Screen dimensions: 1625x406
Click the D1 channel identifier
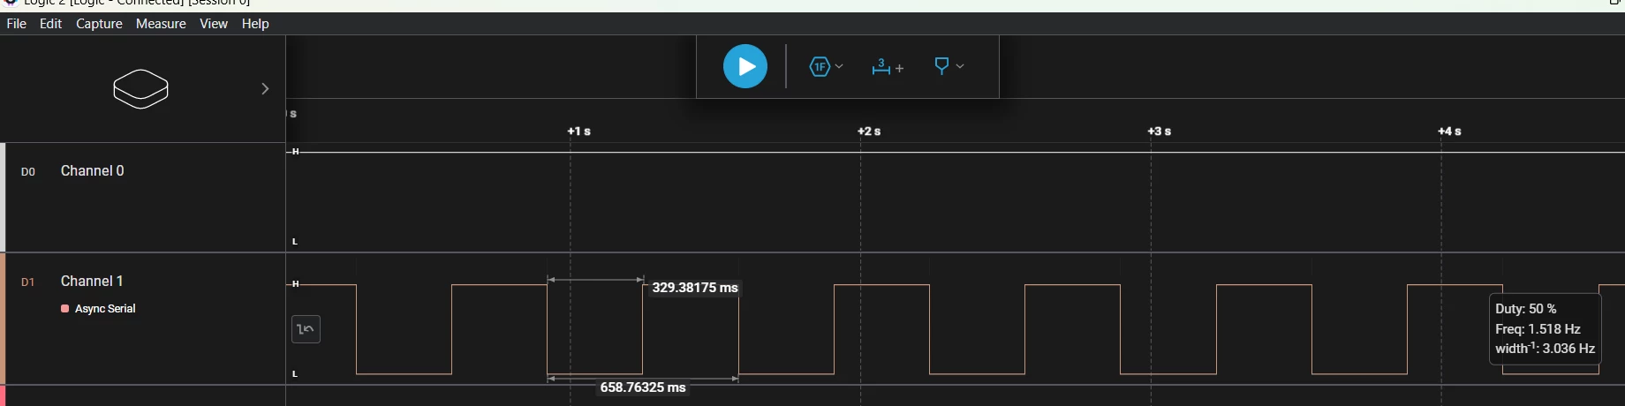click(x=28, y=282)
